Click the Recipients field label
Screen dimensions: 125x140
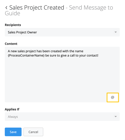coord(13,25)
